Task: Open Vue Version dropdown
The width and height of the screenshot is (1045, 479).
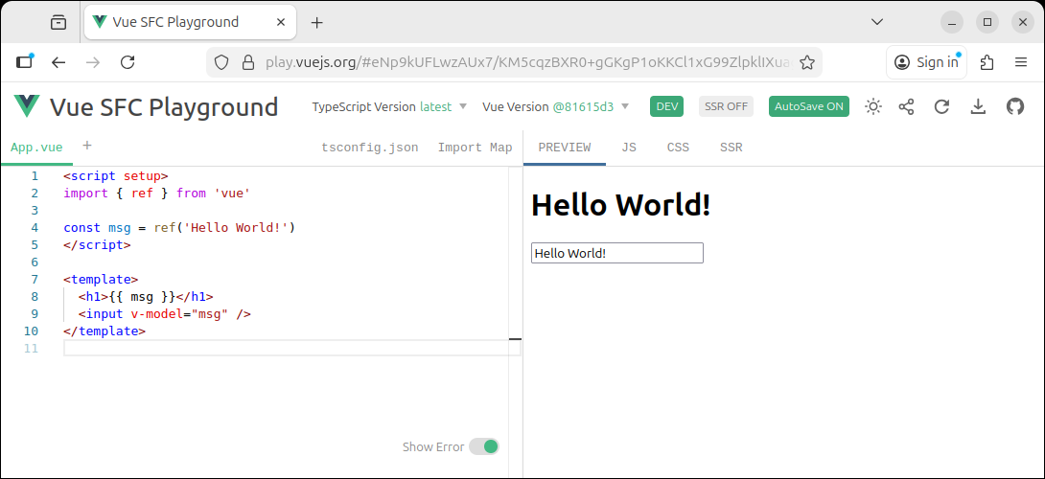Action: point(556,106)
